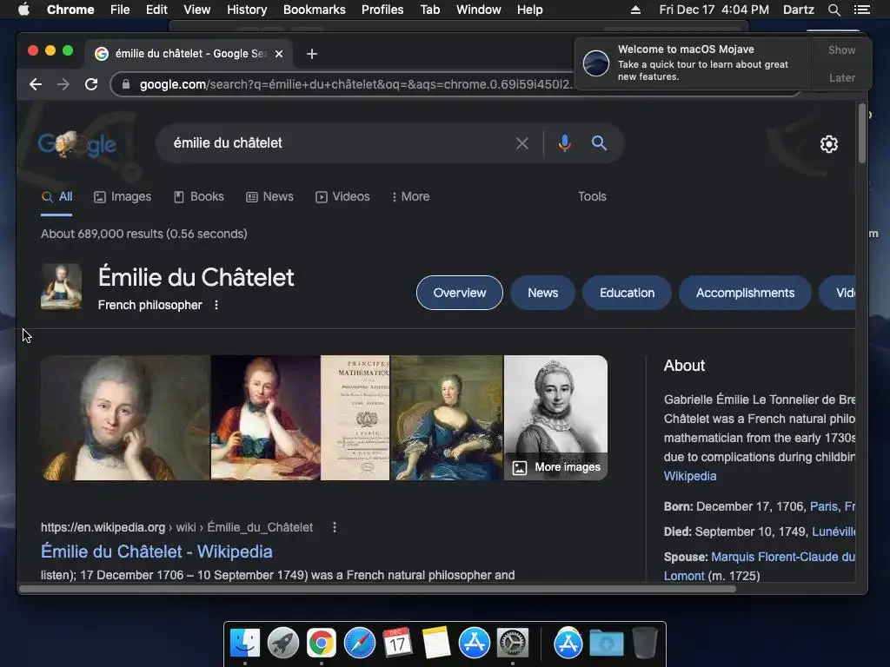This screenshot has width=890, height=667.
Task: Click the More images button
Action: [x=556, y=466]
